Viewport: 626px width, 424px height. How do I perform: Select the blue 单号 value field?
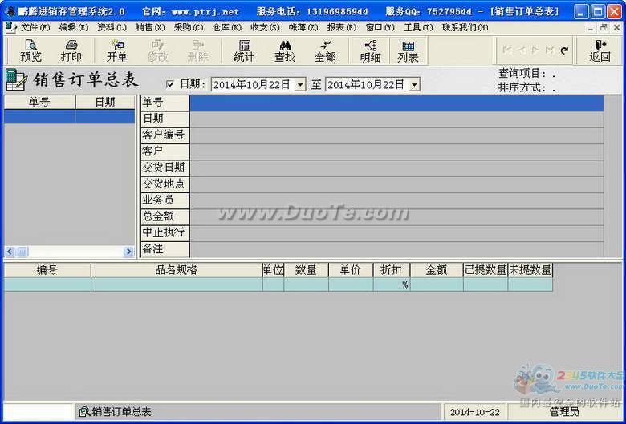pos(396,103)
